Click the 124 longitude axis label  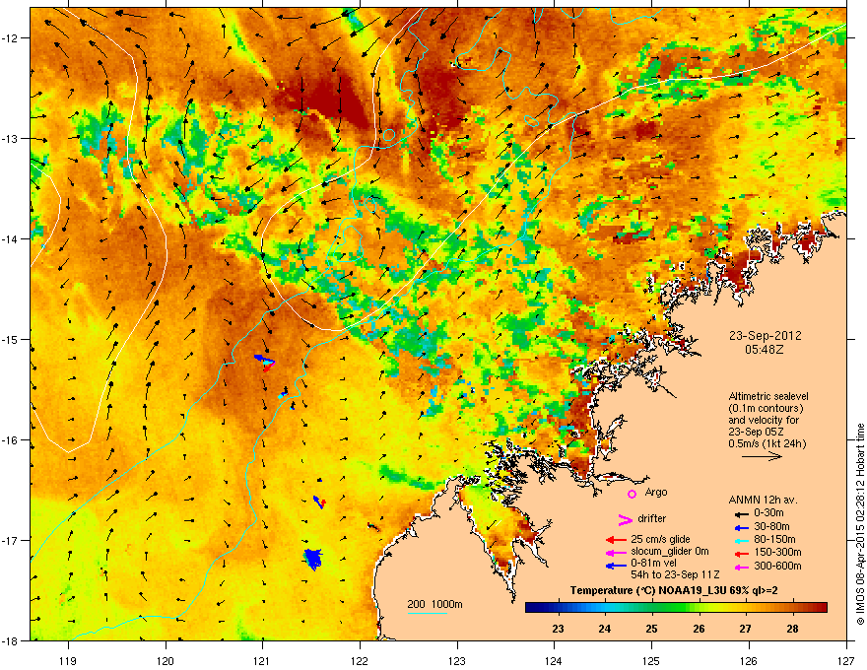pos(554,660)
